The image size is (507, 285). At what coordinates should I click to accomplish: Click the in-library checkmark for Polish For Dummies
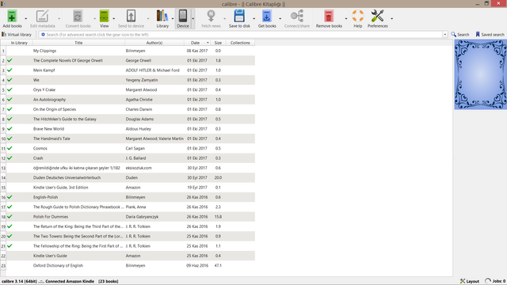pyautogui.click(x=10, y=216)
